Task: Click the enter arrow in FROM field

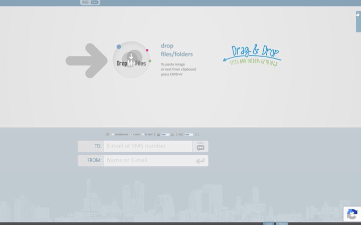Action: (200, 160)
